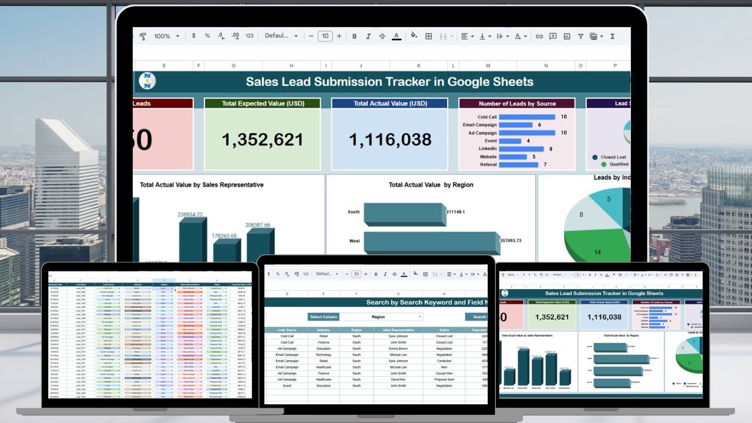Open vertical align dropdown on large monitor
This screenshot has width=752, height=423.
(485, 36)
